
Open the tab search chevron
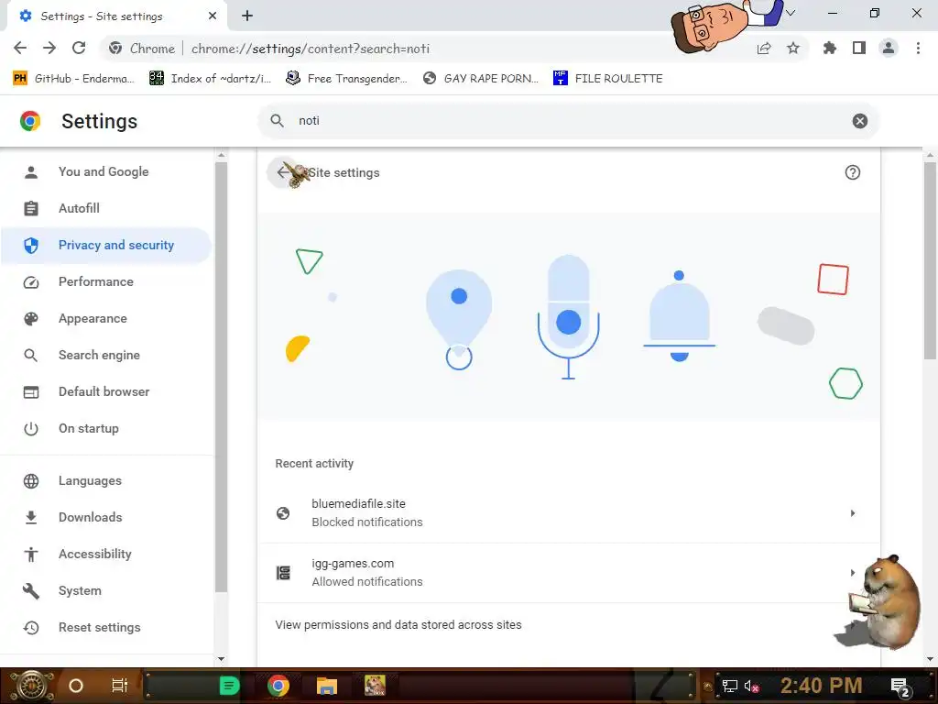[791, 13]
